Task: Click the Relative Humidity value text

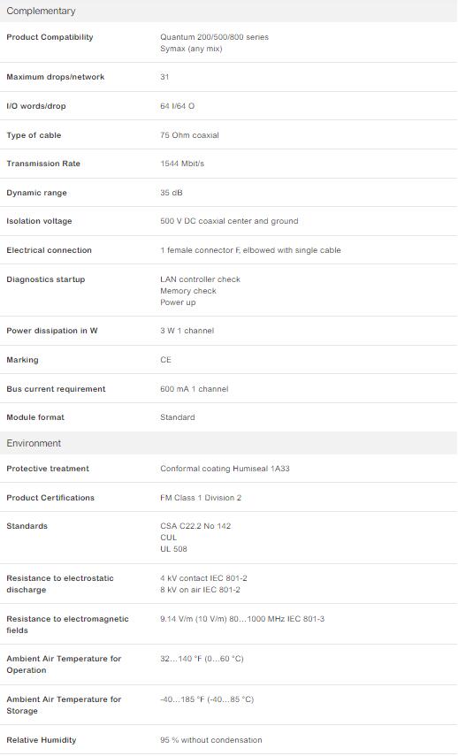Action: pyautogui.click(x=211, y=740)
